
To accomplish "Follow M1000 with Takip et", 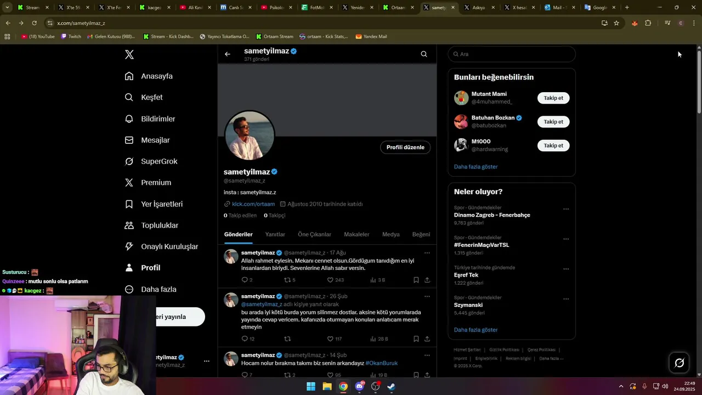I will (553, 145).
